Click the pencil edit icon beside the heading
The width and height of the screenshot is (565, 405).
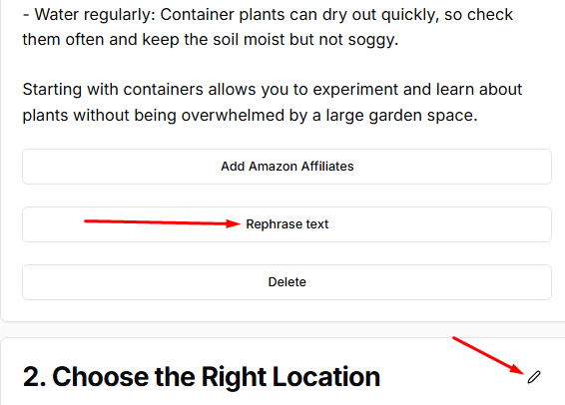click(534, 377)
